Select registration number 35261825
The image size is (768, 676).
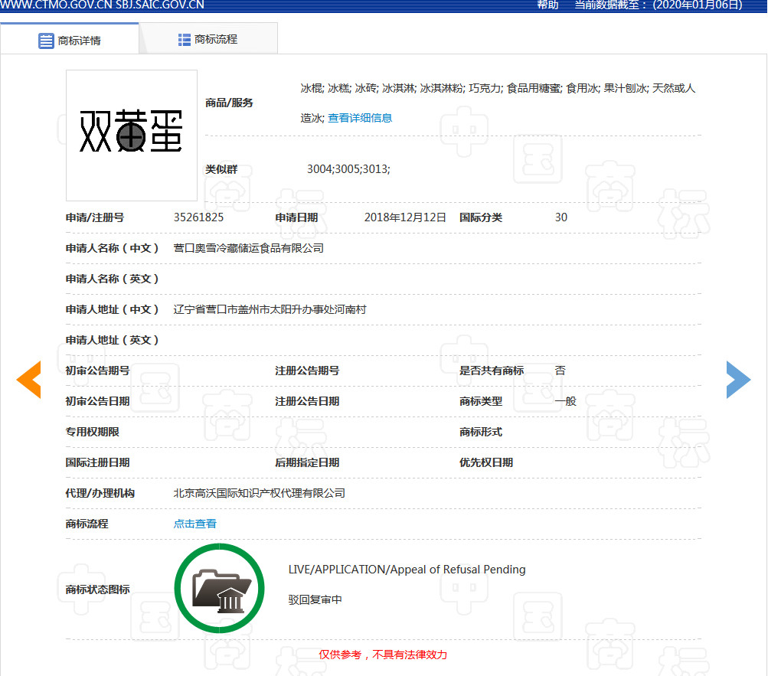point(198,217)
